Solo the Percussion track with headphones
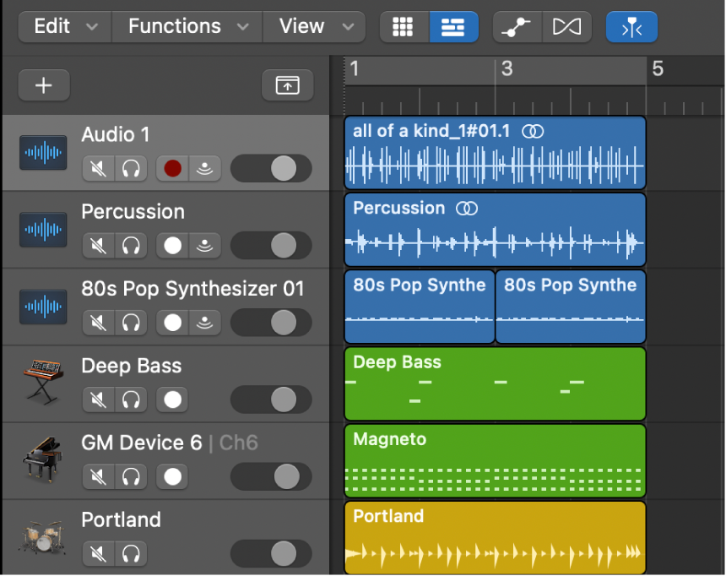 pyautogui.click(x=130, y=246)
